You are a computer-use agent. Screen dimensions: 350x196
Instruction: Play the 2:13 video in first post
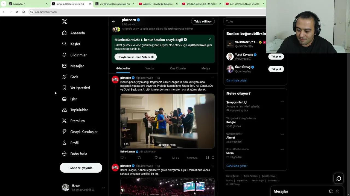tap(167, 121)
